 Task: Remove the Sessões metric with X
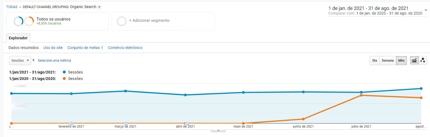(33, 60)
